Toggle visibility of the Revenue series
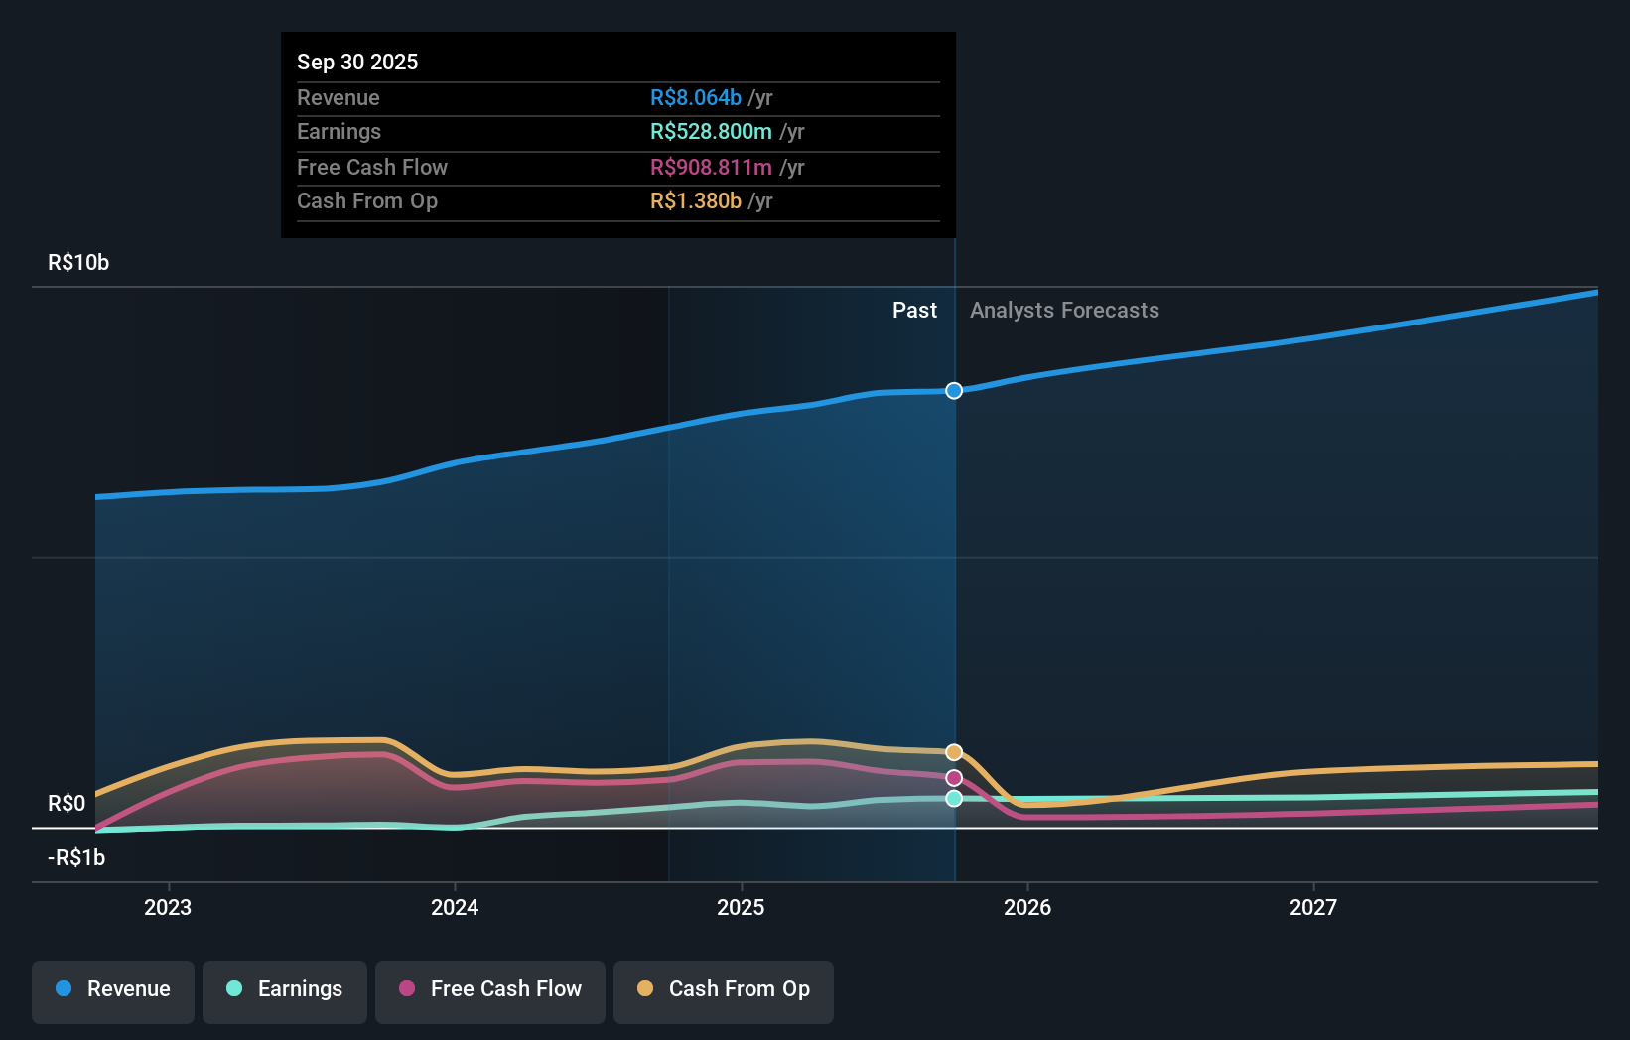Image resolution: width=1630 pixels, height=1040 pixels. tap(112, 991)
